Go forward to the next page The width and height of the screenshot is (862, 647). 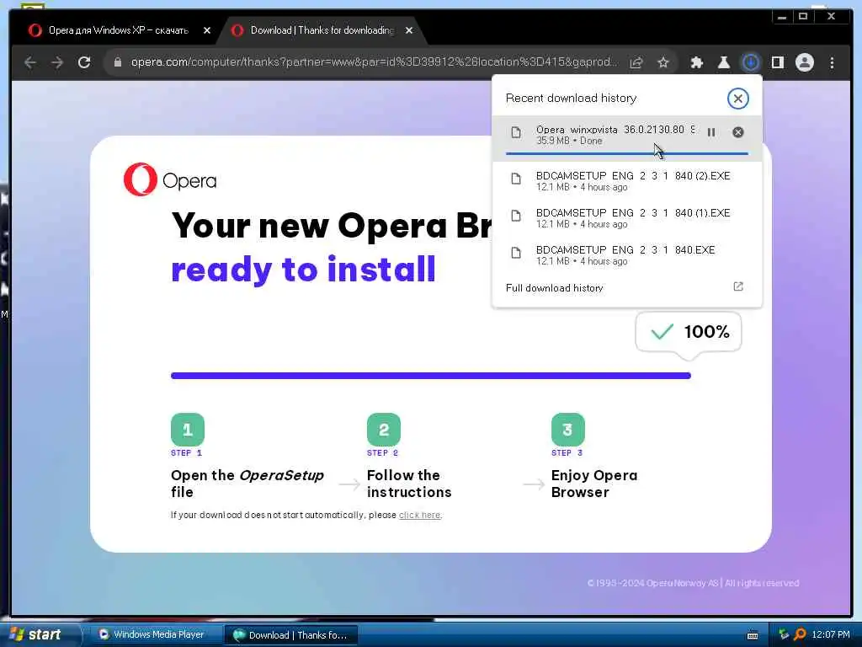[57, 62]
